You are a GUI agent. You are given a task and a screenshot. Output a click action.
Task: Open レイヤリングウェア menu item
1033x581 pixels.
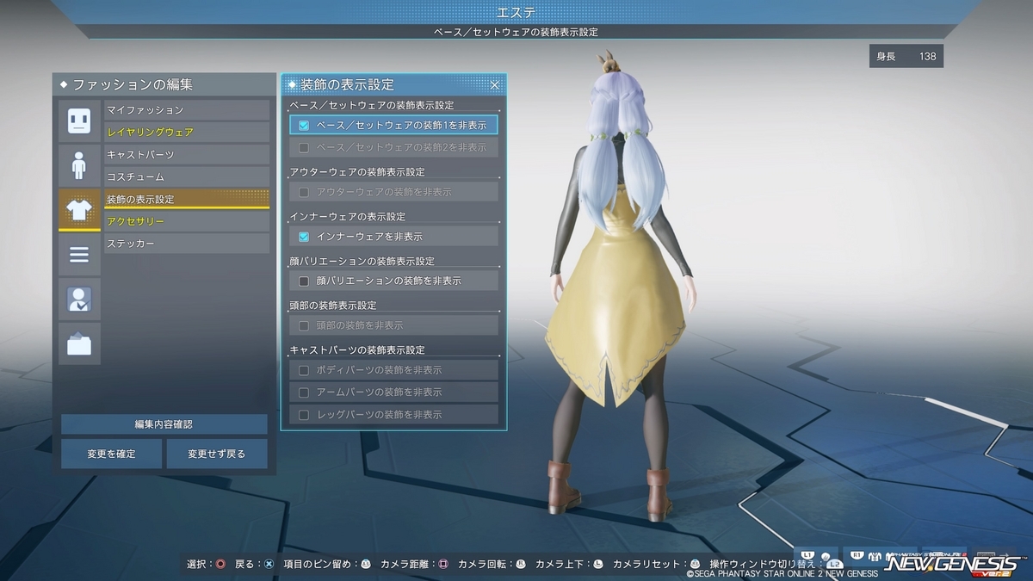187,133
